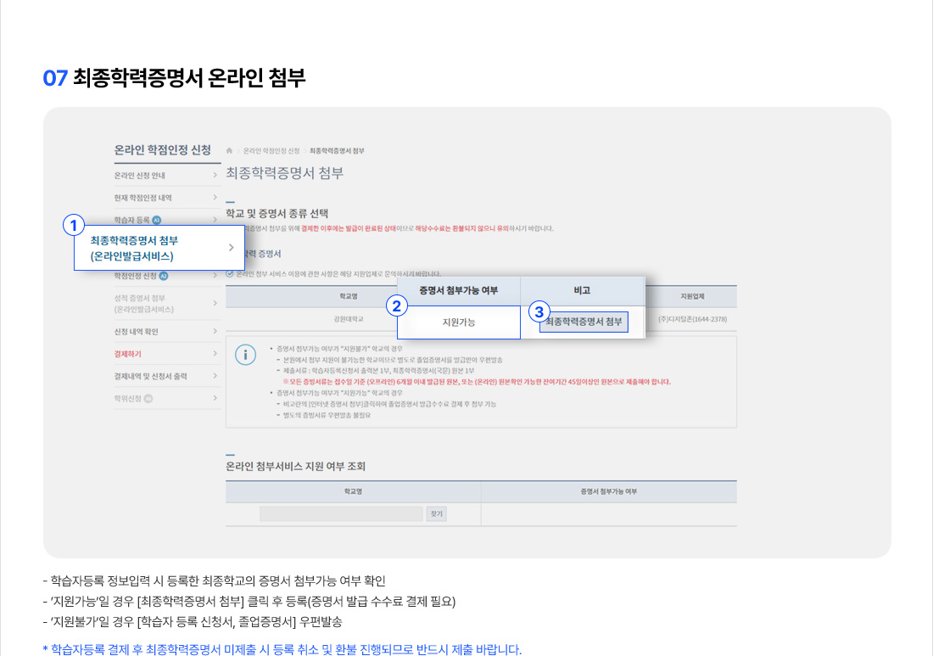The width and height of the screenshot is (933, 656).
Task: Click the 온라인 학점인정 신청 sidebar title
Action: (x=163, y=150)
